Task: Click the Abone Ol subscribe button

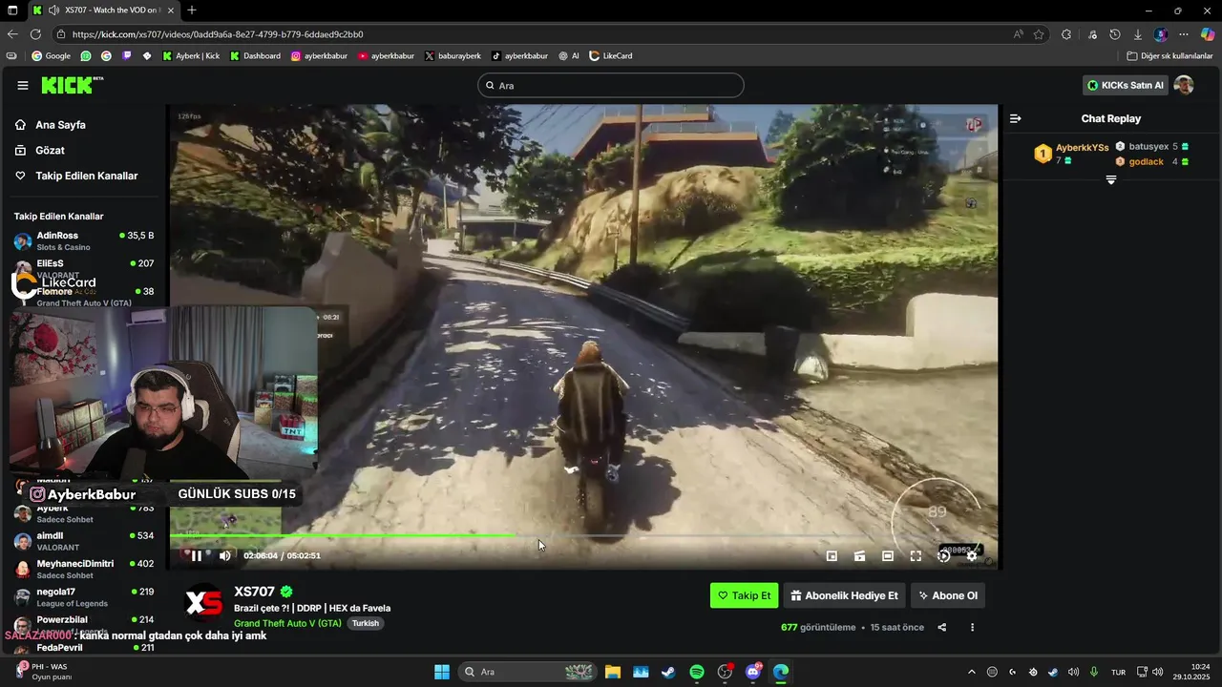Action: 947,595
